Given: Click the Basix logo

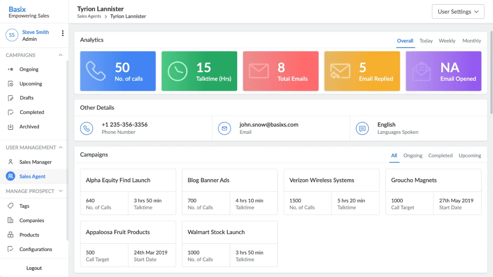Looking at the screenshot, I should click(x=17, y=9).
